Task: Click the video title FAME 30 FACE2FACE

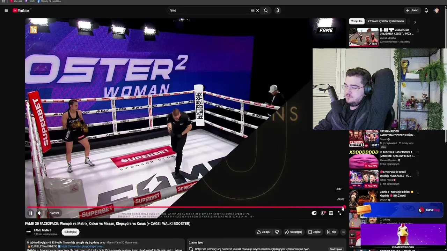Action: (108, 224)
